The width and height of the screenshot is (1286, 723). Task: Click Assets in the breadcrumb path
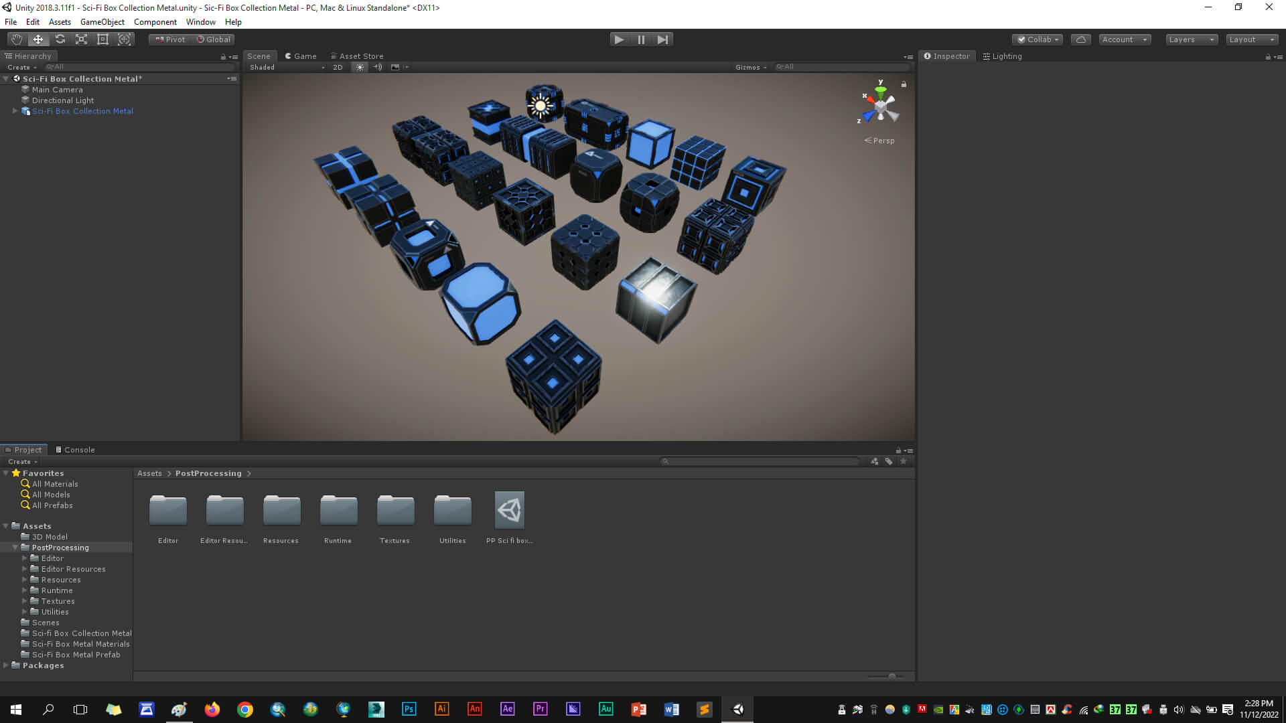click(x=149, y=473)
